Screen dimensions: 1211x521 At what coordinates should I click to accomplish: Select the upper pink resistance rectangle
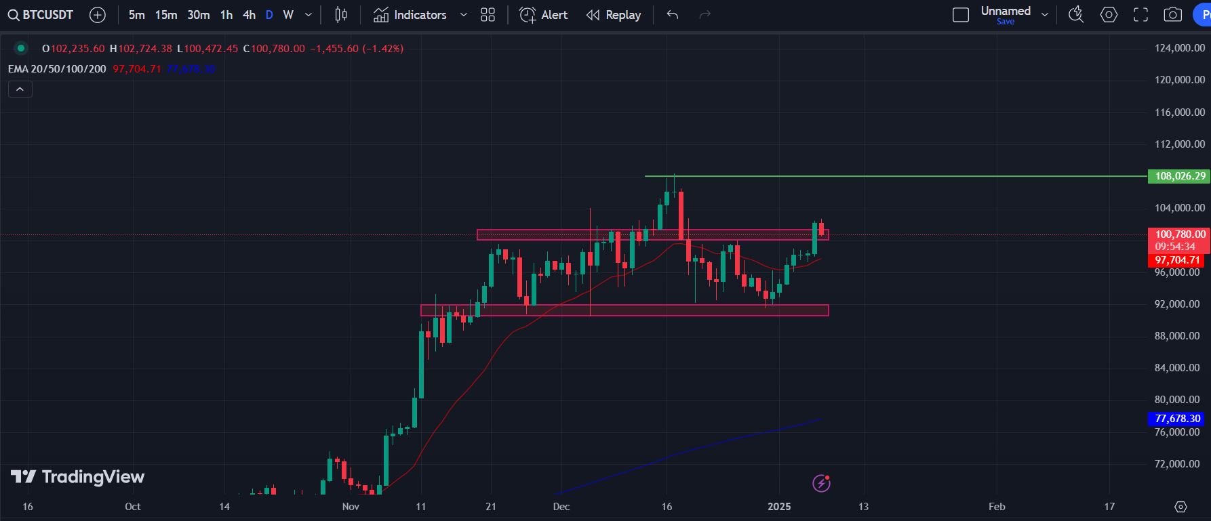[x=652, y=235]
